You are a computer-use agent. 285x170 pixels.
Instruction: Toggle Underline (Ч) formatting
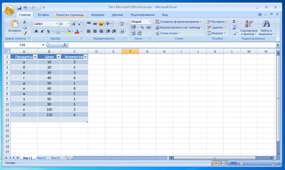coord(48,31)
